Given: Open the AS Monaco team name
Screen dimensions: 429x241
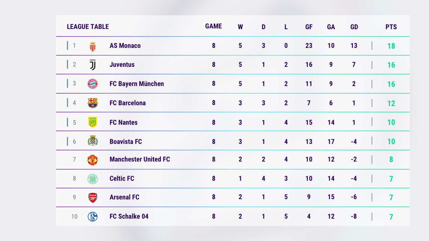Looking at the screenshot, I should pos(125,46).
